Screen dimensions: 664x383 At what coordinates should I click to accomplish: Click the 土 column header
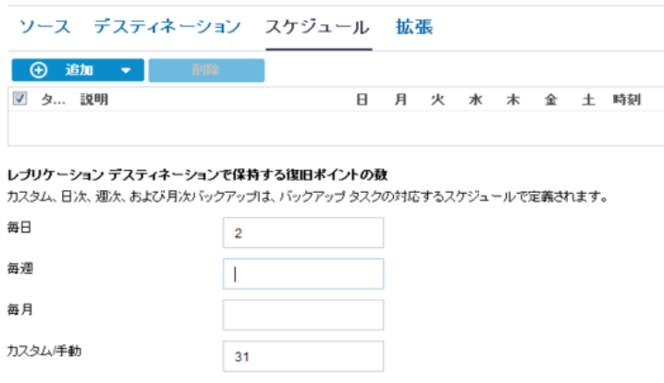point(587,100)
